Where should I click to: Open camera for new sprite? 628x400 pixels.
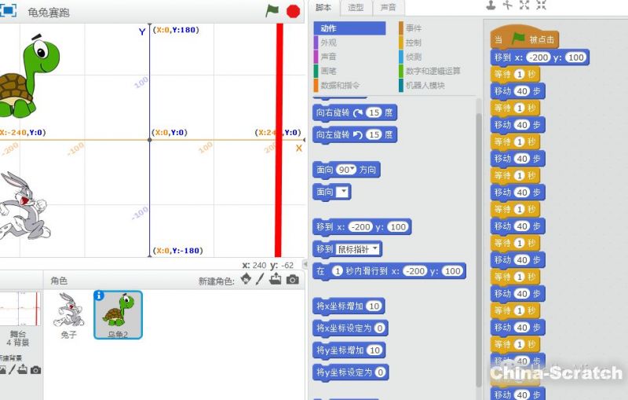[292, 280]
